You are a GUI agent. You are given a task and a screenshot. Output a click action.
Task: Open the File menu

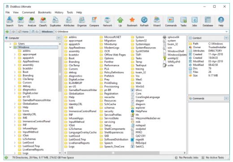click(8, 13)
